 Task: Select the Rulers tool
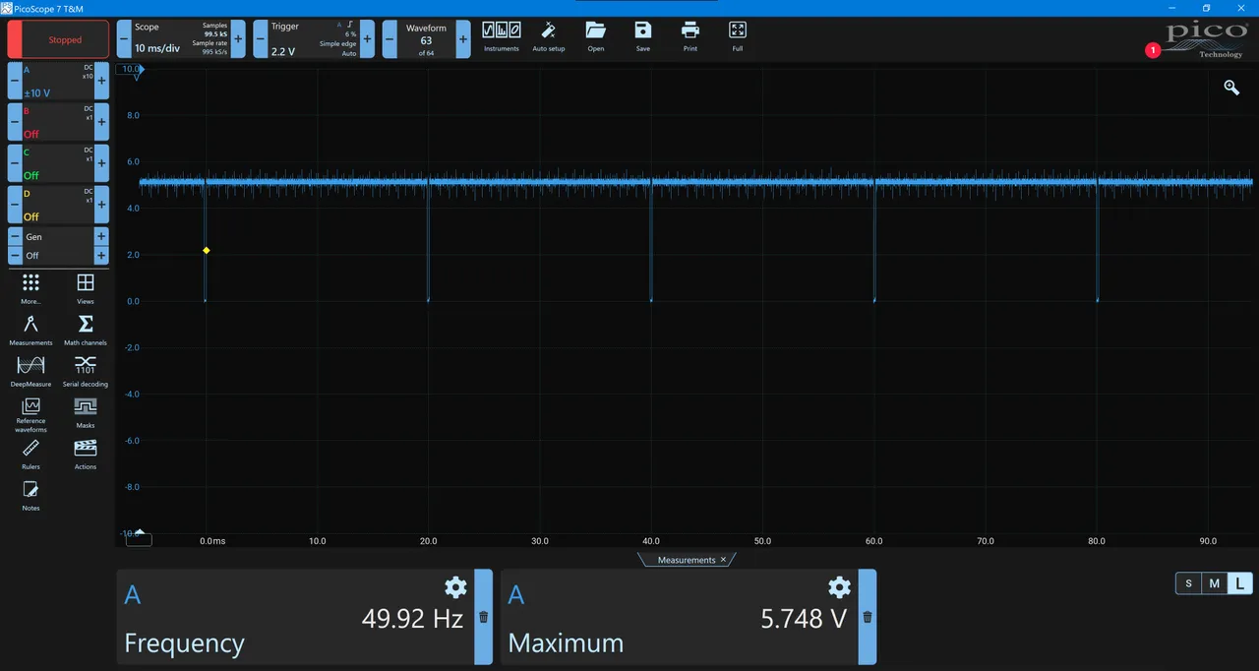coord(30,453)
